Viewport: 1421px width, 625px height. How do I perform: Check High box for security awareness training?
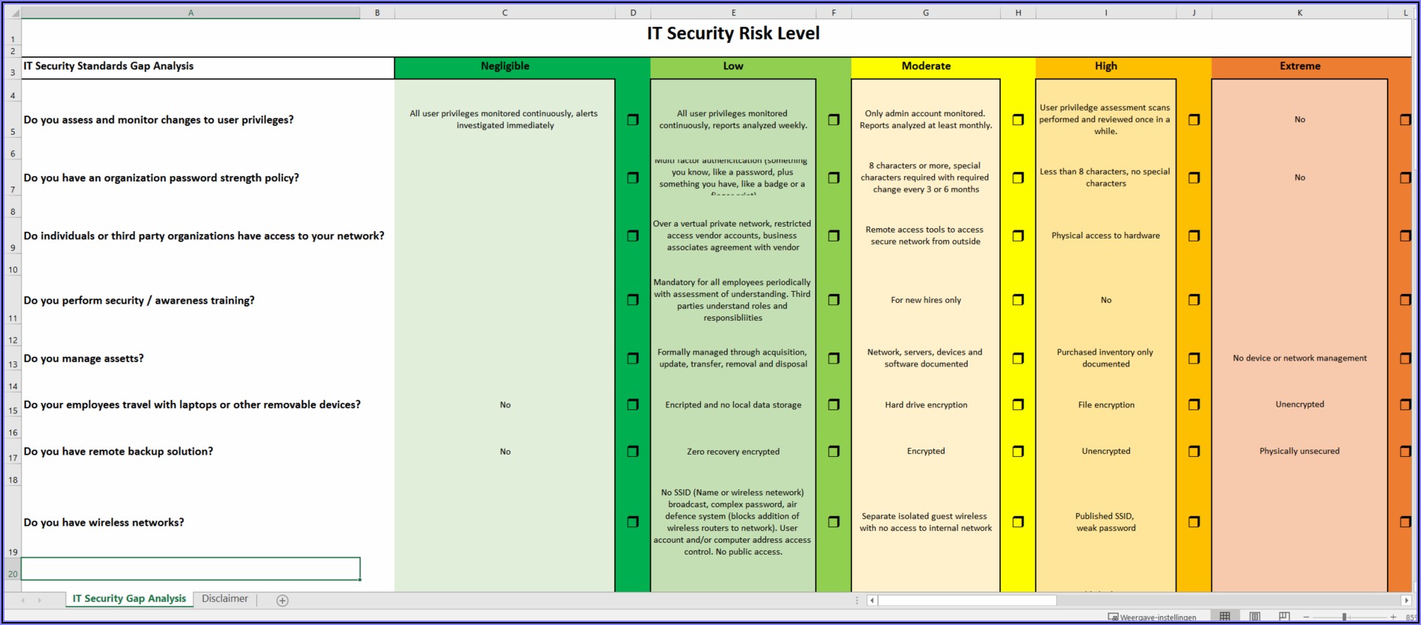1194,300
